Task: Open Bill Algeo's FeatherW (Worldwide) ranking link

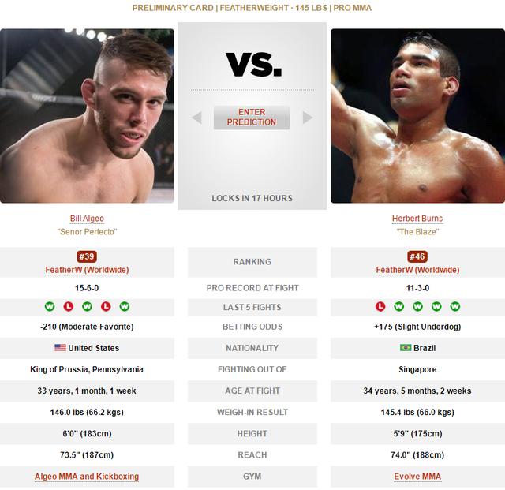Action: click(x=87, y=270)
